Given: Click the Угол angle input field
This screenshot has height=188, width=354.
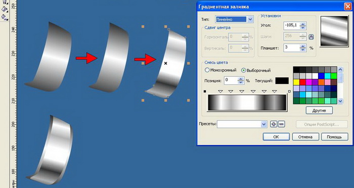Looking at the screenshot, I should [292, 25].
